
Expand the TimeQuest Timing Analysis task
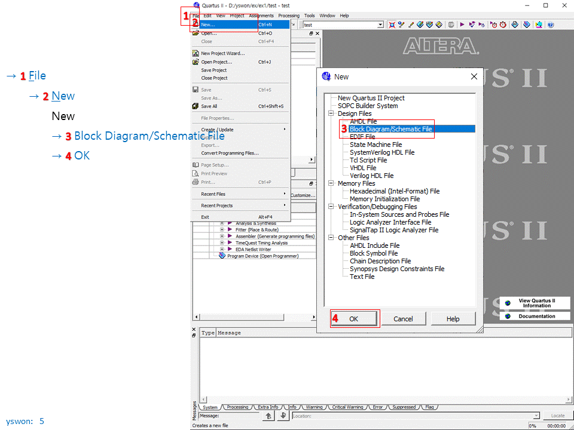tap(222, 242)
